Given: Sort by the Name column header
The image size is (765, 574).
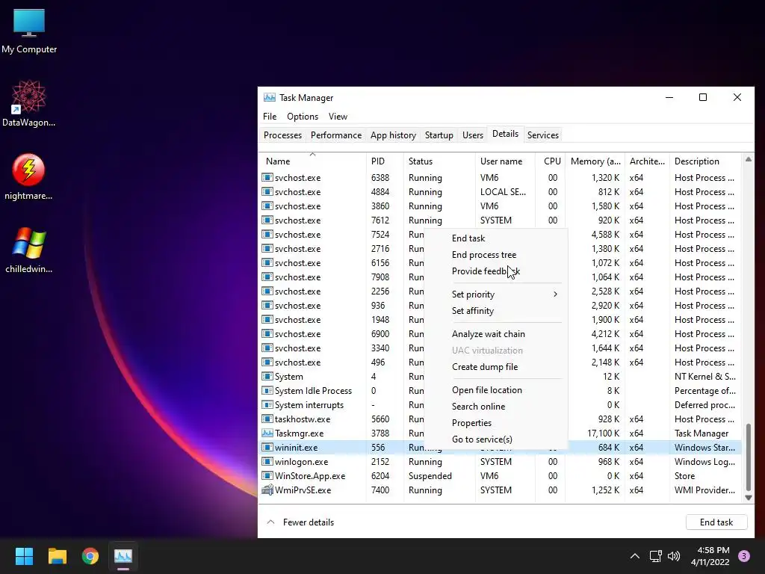Looking at the screenshot, I should click(x=312, y=161).
